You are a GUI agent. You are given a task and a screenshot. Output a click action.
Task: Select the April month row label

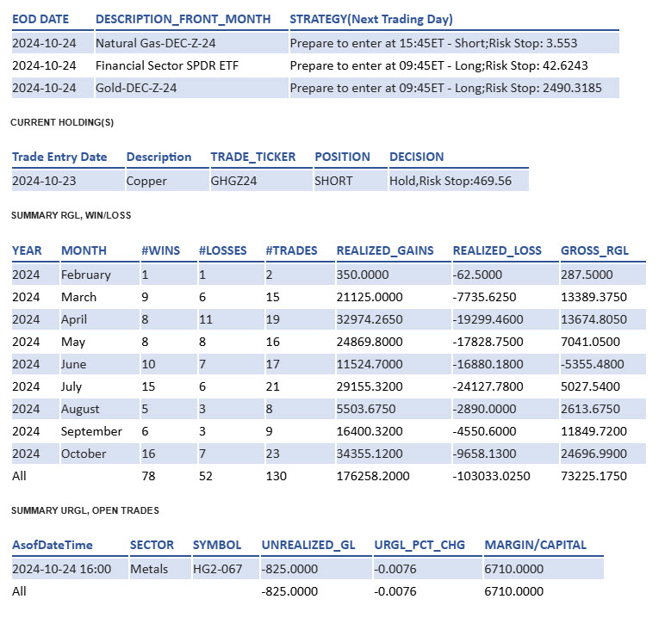click(75, 319)
